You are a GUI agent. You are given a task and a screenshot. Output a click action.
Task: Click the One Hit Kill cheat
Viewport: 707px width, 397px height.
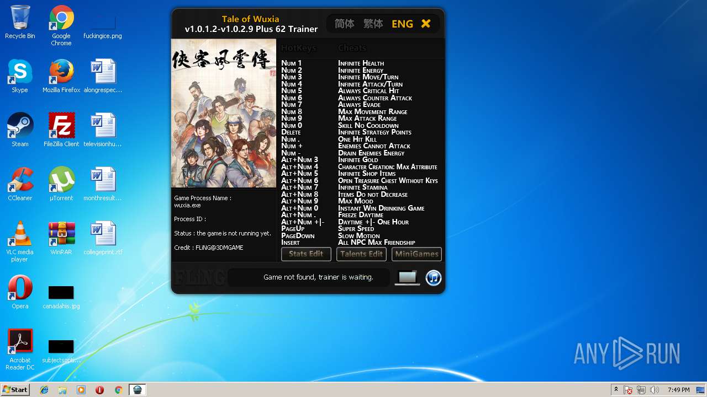[x=357, y=139]
